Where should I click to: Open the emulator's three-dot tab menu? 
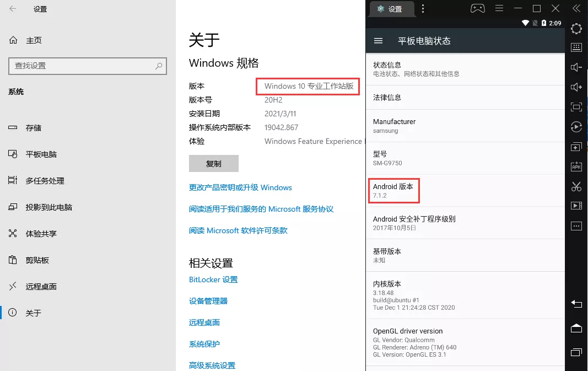pyautogui.click(x=423, y=9)
